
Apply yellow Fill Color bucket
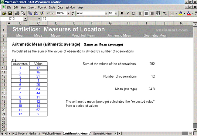180,13
